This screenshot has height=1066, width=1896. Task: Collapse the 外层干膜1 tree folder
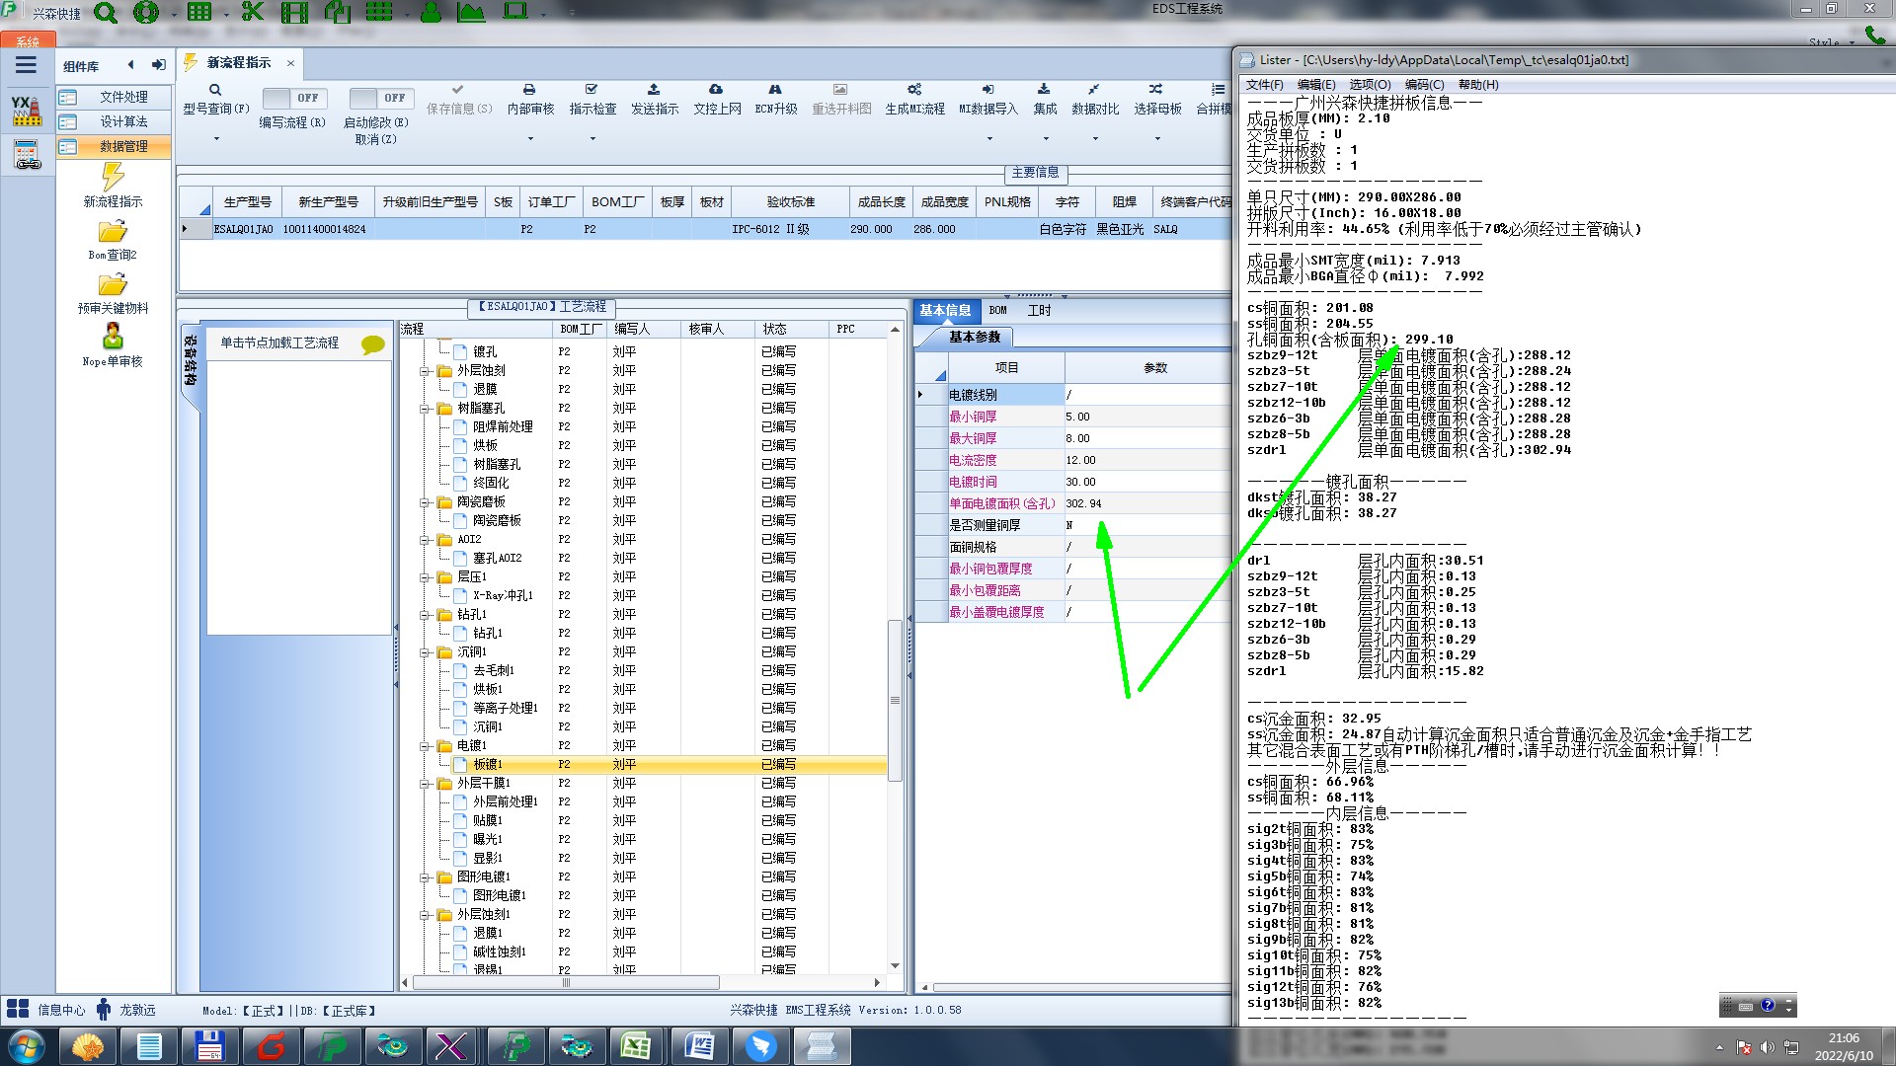425,784
